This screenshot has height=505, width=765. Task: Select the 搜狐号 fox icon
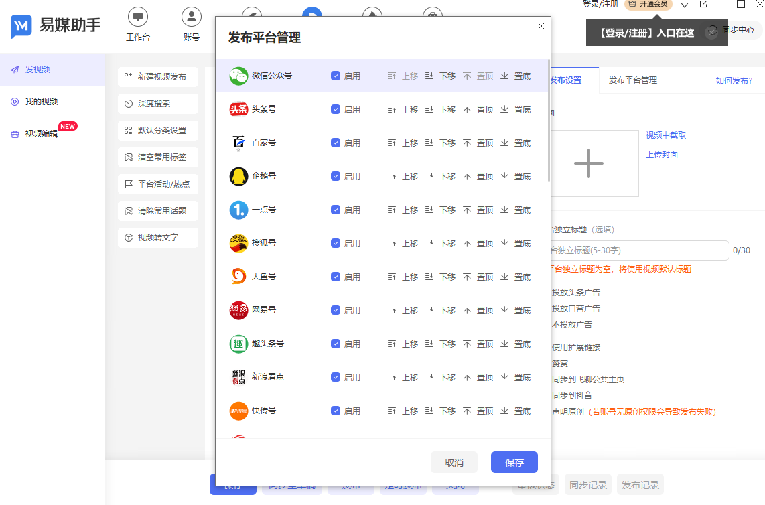(x=240, y=242)
